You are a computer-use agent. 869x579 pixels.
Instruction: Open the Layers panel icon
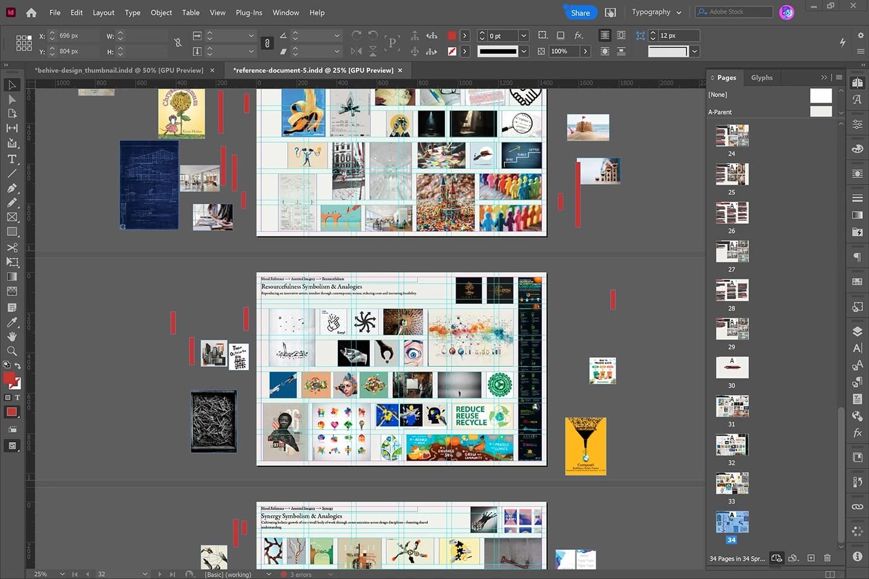(857, 331)
